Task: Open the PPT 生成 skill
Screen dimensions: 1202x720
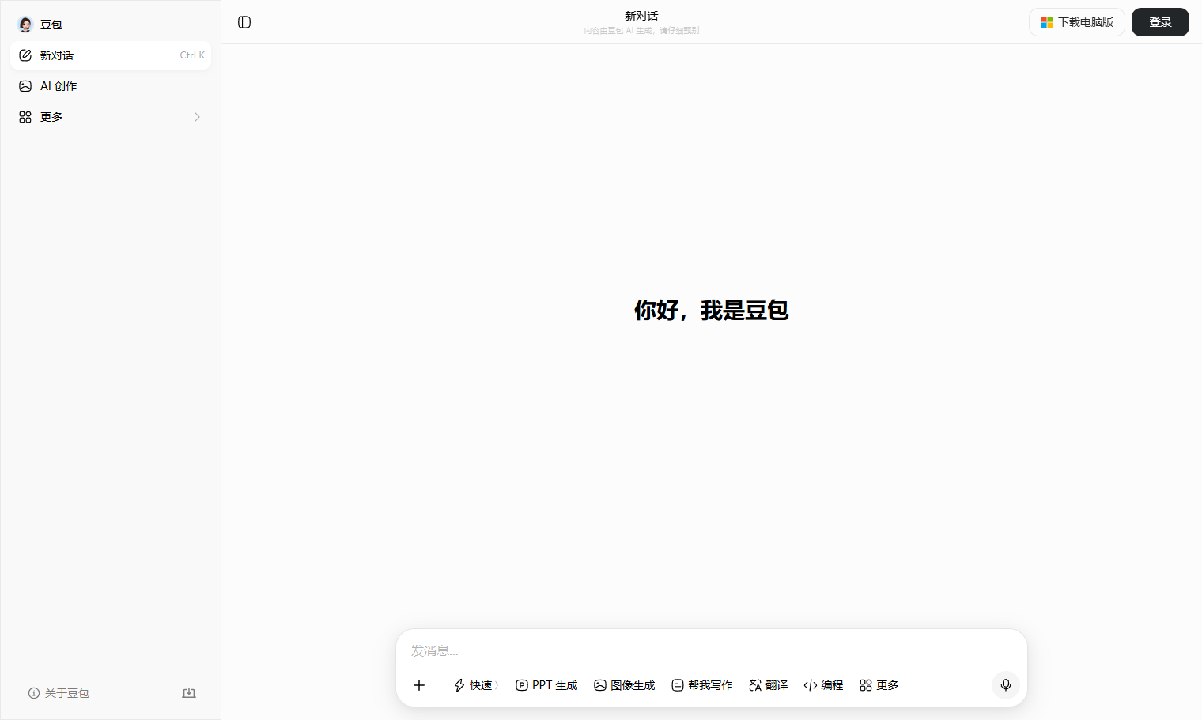Action: (x=546, y=685)
